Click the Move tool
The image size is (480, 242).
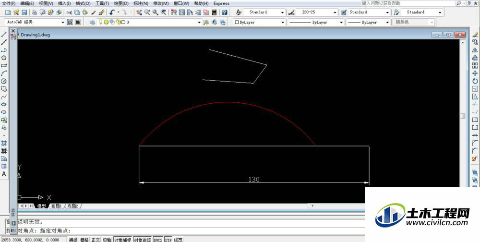(475, 73)
